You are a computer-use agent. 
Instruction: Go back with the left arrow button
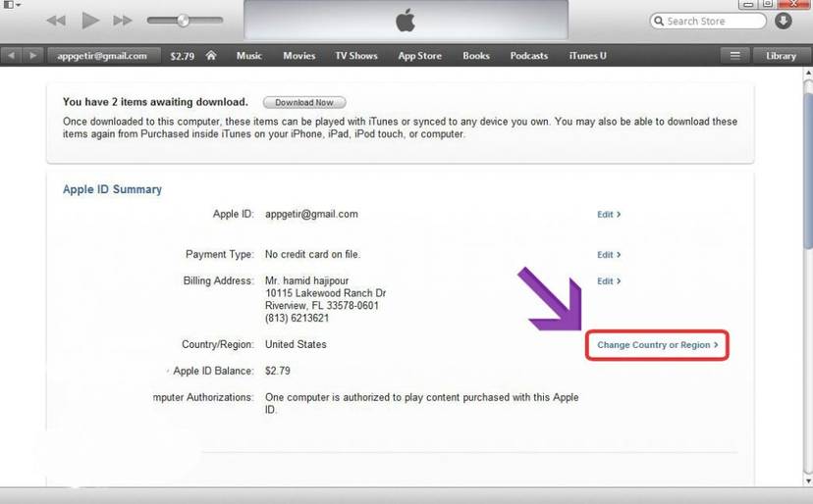(12, 56)
